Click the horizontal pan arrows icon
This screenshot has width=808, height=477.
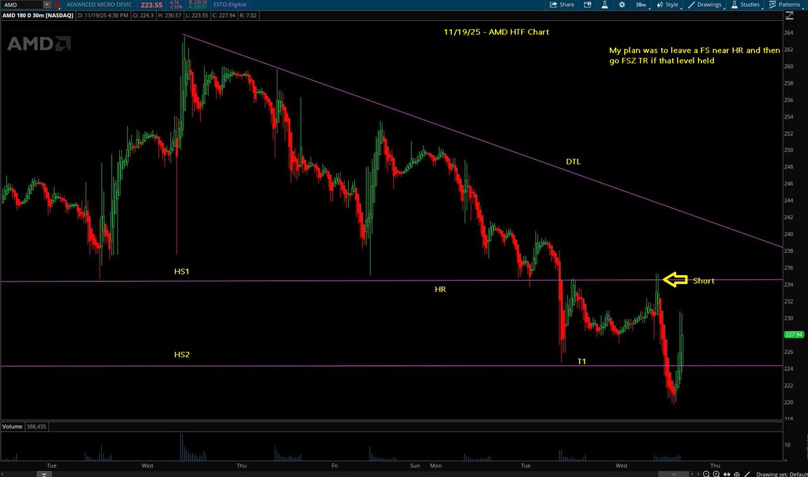pos(727,474)
